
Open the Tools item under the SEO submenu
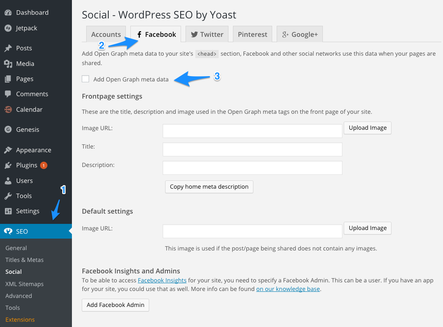coord(12,307)
